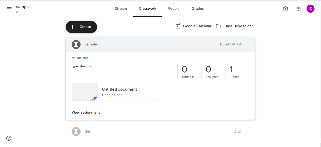Click the Create button

coord(81,27)
